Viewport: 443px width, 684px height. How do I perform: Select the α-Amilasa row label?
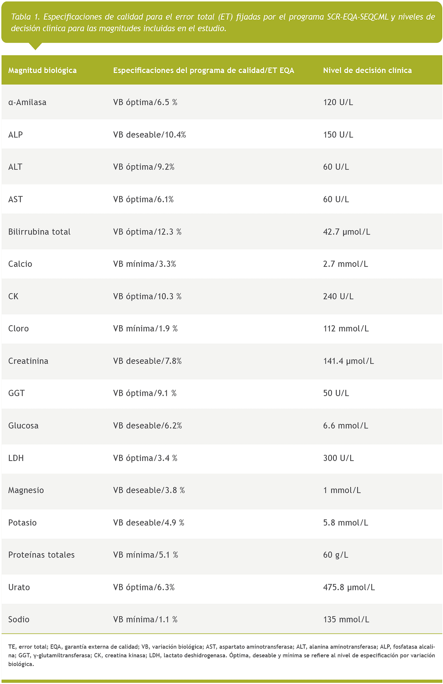(x=27, y=103)
